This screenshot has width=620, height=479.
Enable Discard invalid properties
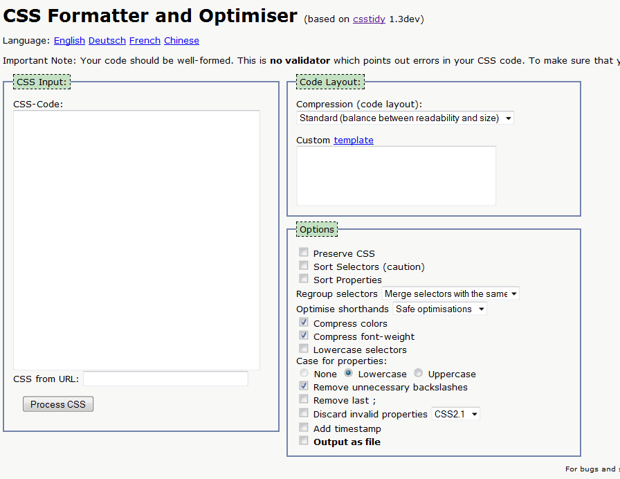[x=303, y=413]
